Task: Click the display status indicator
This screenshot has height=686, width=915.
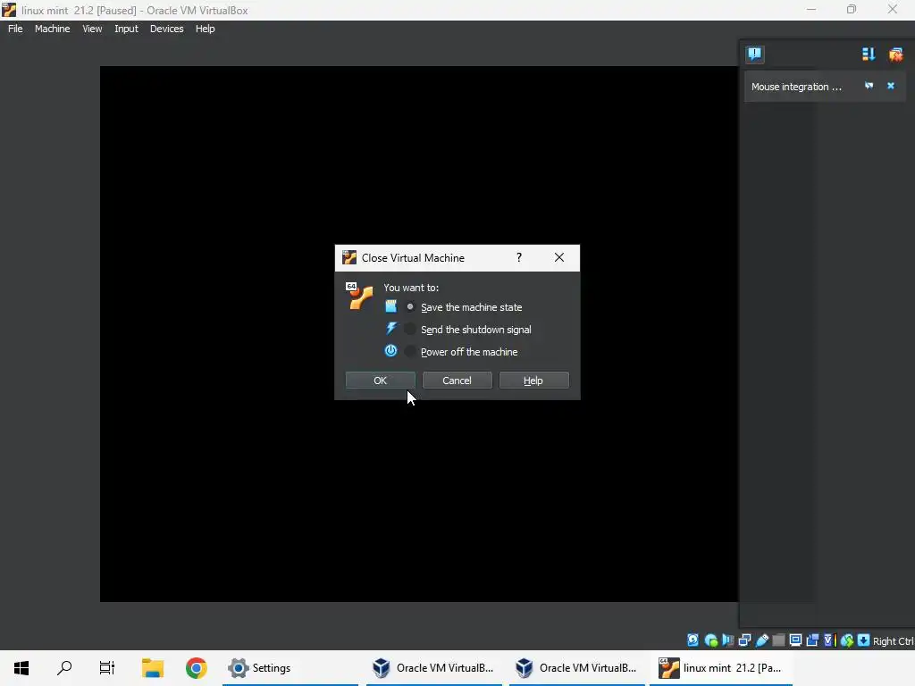Action: click(795, 640)
